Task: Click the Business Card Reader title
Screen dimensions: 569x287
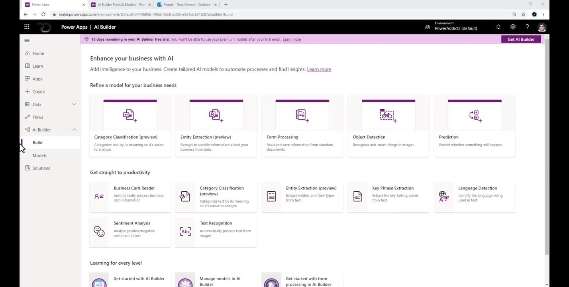Action: (134, 188)
